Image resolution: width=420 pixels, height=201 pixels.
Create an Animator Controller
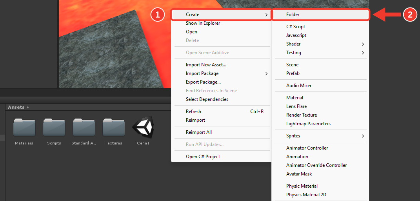point(320,148)
